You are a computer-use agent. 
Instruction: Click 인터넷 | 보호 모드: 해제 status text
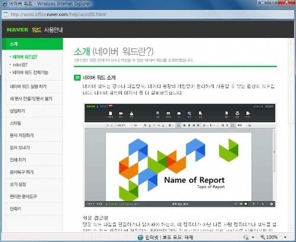169,237
